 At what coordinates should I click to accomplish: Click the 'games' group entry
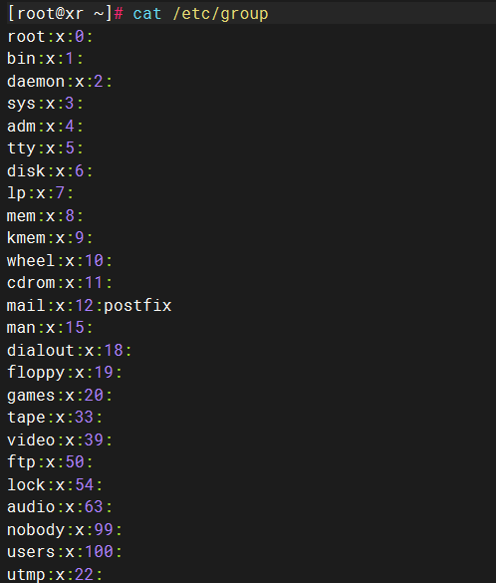click(x=60, y=396)
